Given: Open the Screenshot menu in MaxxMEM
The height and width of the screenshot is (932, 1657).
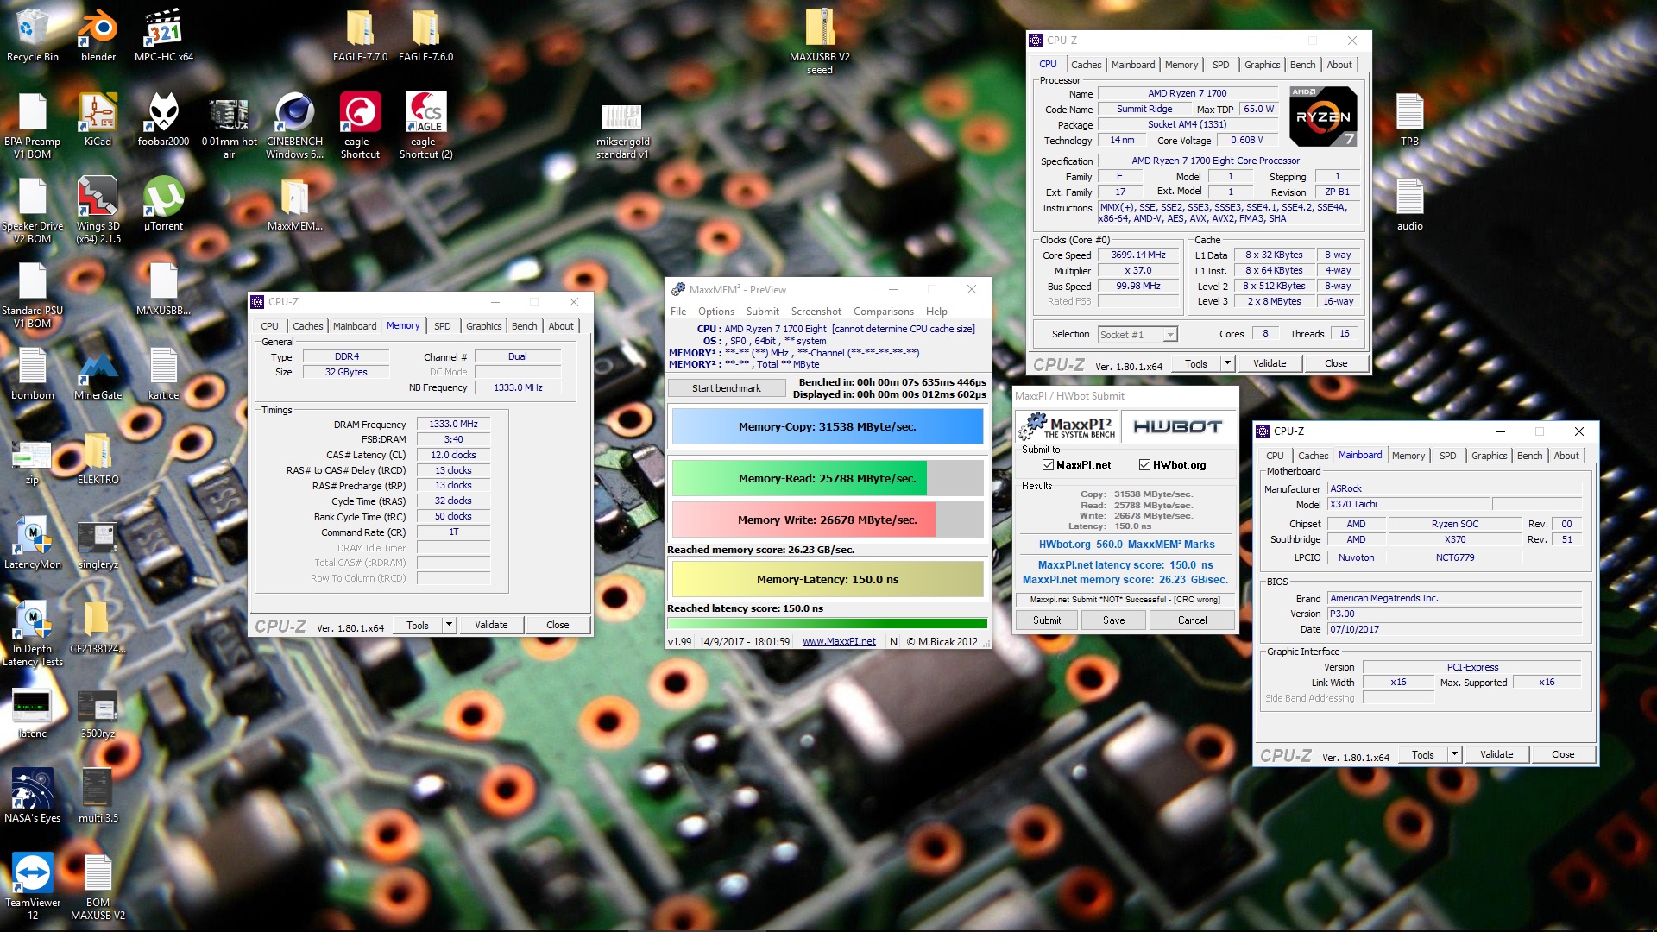Looking at the screenshot, I should pos(816,312).
